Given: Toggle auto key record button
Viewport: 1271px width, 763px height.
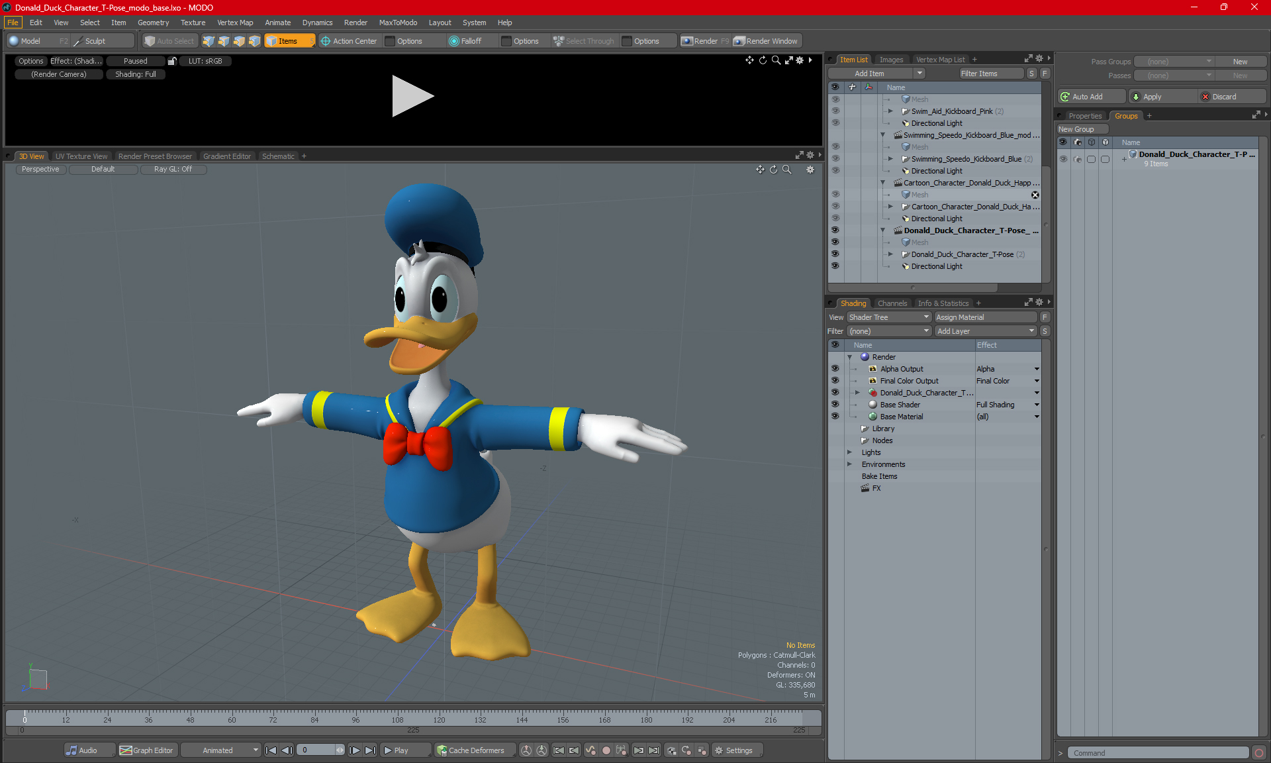Looking at the screenshot, I should 606,750.
